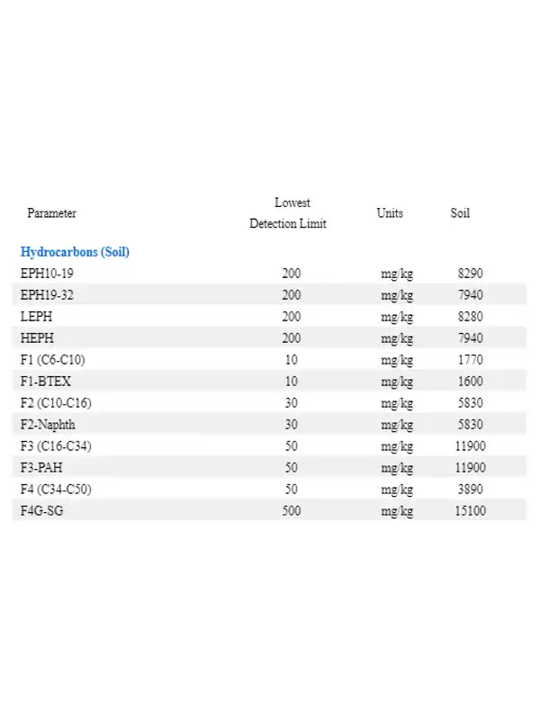The image size is (540, 720).
Task: Select the 15100 soil result value
Action: point(471,511)
